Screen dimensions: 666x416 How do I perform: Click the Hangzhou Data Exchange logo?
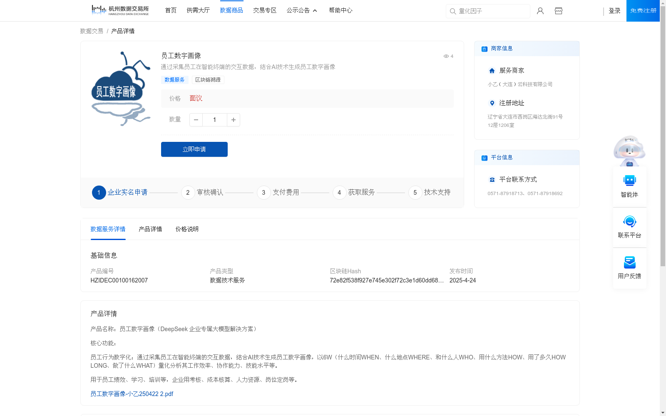pos(120,10)
